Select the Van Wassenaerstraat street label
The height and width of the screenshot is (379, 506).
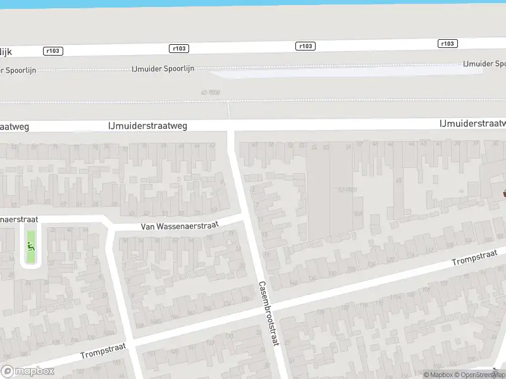pyautogui.click(x=178, y=226)
